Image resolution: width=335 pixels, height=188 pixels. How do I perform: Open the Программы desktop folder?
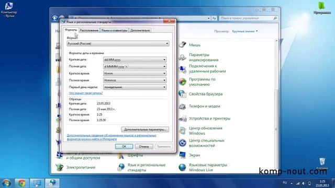[x=322, y=8]
